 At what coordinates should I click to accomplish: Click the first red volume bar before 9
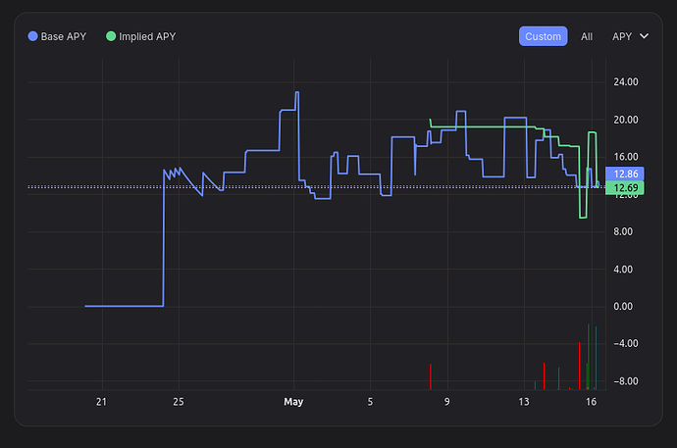pos(431,376)
